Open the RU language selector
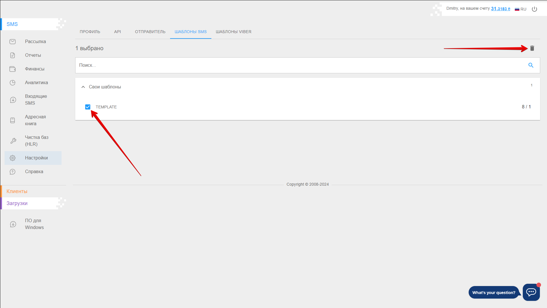The image size is (547, 308). [521, 9]
